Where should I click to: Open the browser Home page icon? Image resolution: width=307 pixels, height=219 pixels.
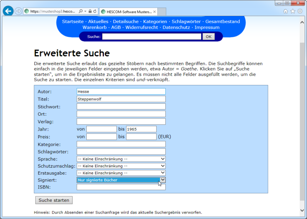click(286, 11)
